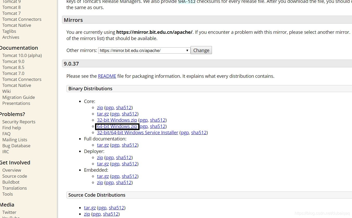Open the mirrors dropdown list
This screenshot has height=218, width=352.
144,50
